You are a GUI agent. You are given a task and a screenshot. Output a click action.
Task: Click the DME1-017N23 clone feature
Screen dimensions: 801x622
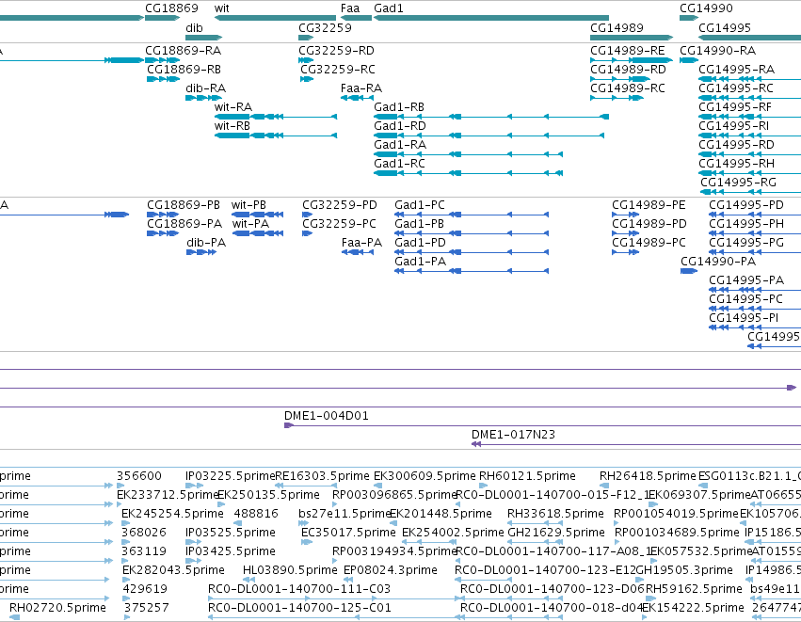point(636,444)
